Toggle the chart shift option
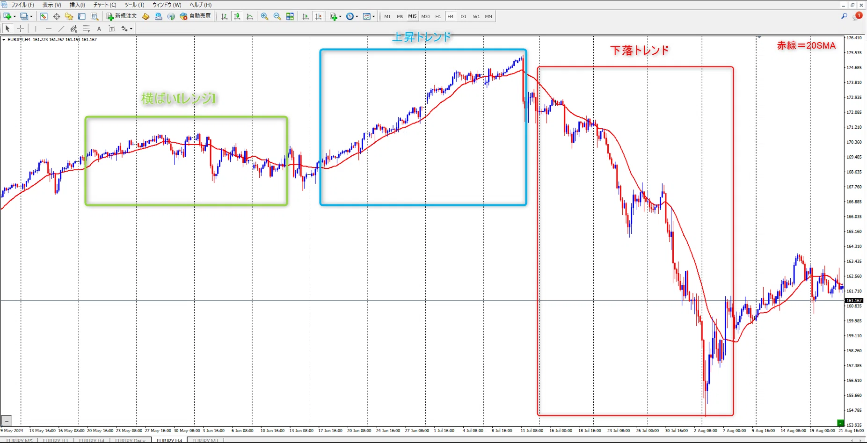 (319, 16)
